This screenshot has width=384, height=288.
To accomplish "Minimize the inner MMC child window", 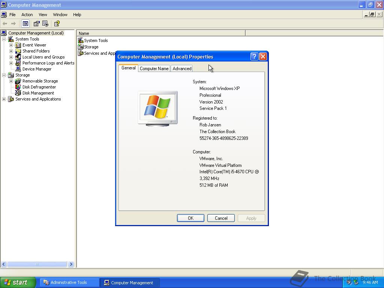I will click(x=366, y=15).
